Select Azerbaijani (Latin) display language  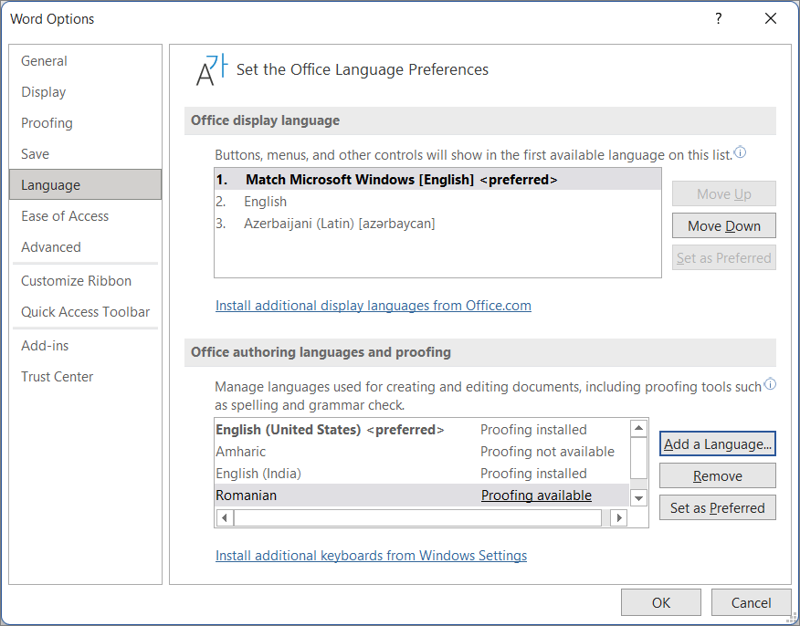pos(340,224)
